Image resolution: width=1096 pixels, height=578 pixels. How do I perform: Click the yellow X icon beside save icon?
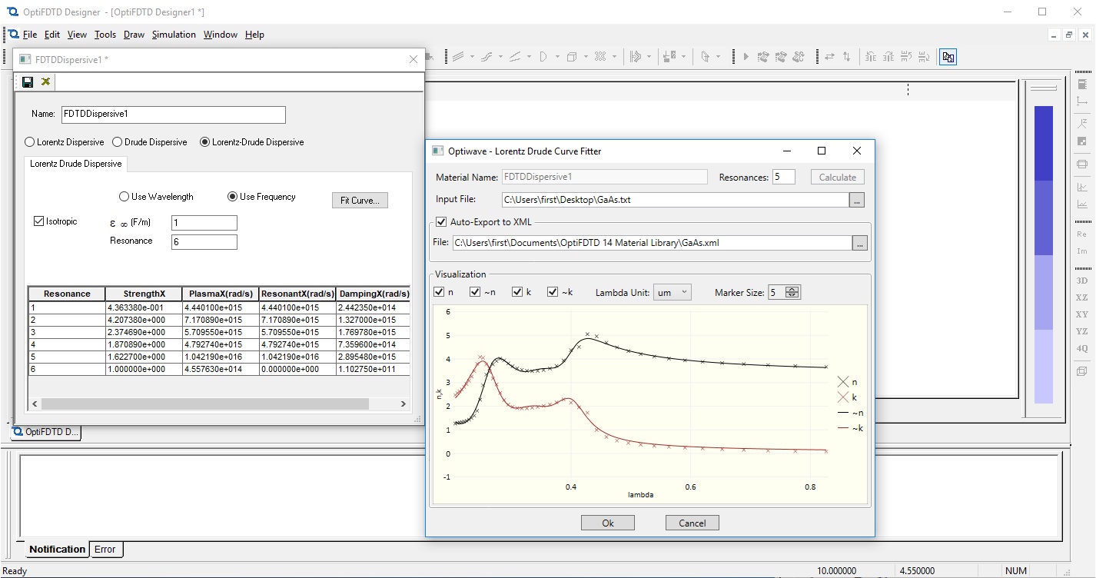pos(46,81)
